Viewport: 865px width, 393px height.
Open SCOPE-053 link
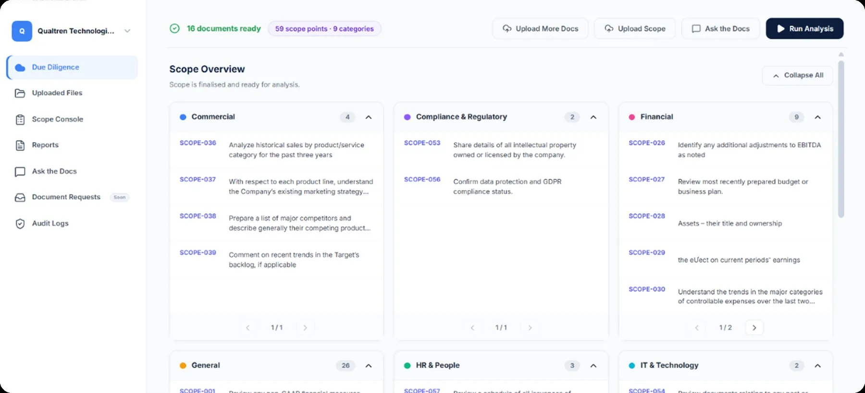coord(422,143)
